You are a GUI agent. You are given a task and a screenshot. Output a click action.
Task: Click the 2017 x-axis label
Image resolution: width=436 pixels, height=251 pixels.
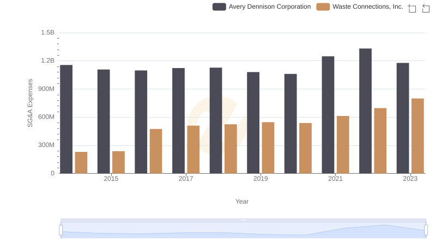click(186, 179)
